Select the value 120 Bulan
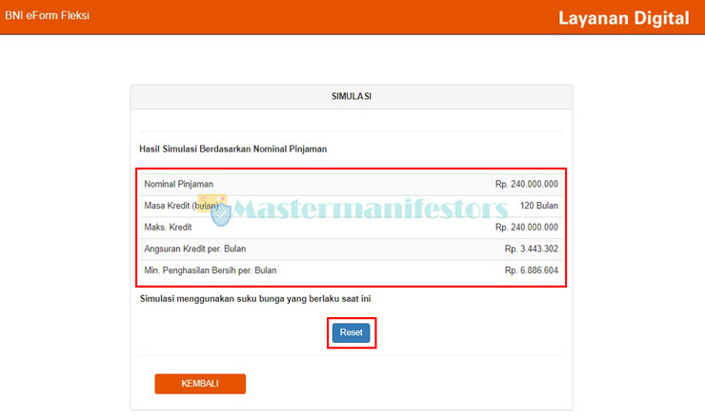This screenshot has width=705, height=420. [539, 206]
